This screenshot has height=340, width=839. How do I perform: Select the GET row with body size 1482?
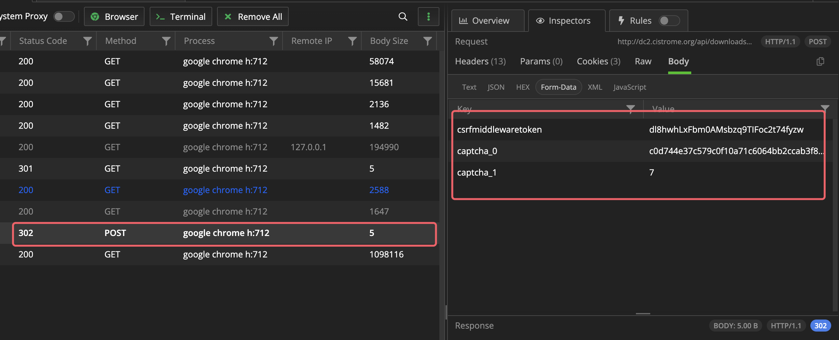[220, 125]
